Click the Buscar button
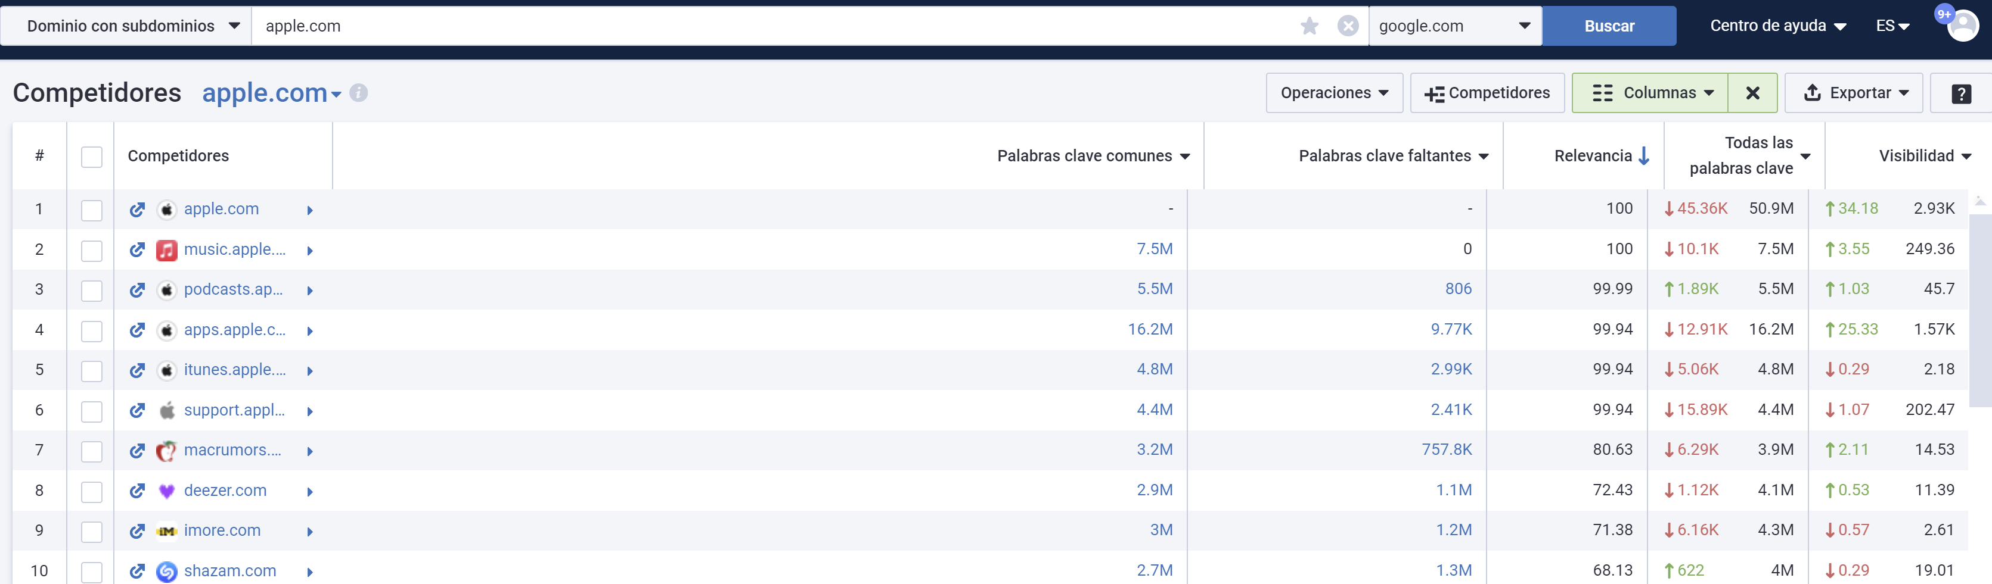This screenshot has width=1992, height=584. click(1609, 26)
